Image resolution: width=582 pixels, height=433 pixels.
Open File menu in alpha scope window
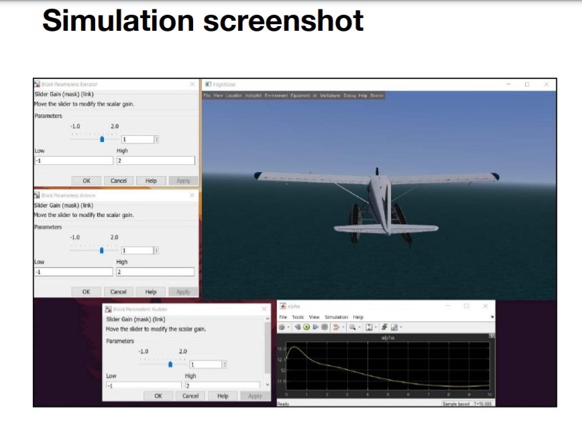(283, 317)
